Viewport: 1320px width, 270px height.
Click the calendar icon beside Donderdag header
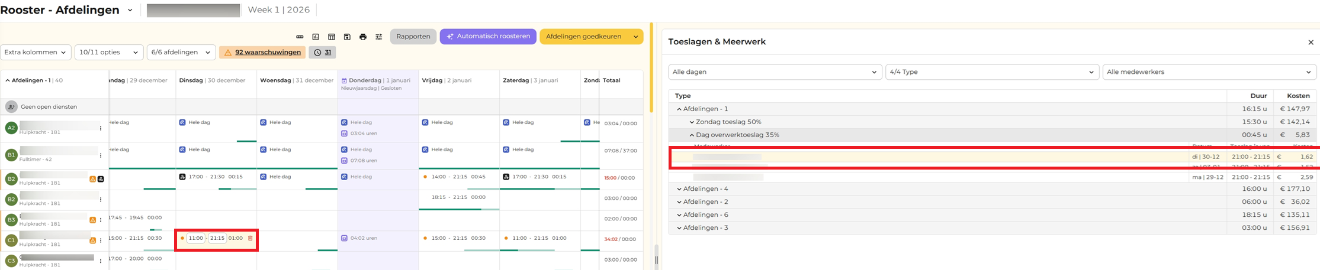click(x=344, y=80)
